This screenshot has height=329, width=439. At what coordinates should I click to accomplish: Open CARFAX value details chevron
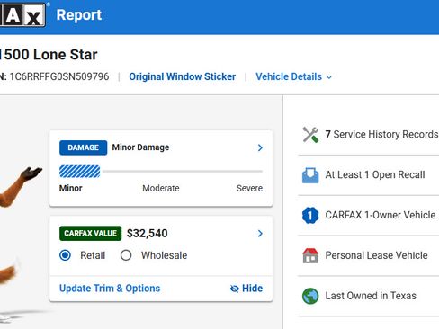pyautogui.click(x=260, y=233)
